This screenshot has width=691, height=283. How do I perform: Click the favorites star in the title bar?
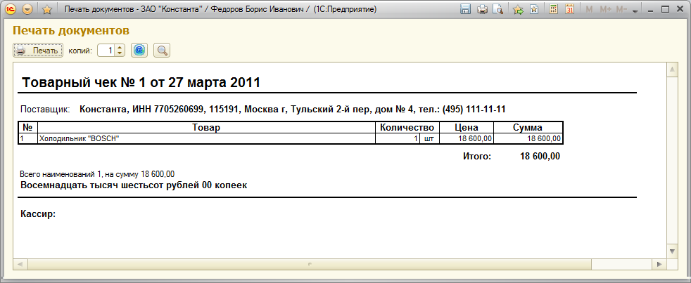coord(47,9)
